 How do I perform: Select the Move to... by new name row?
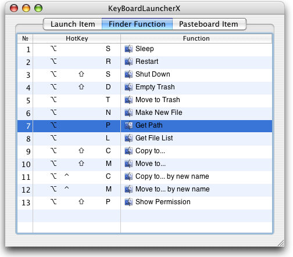(145, 189)
